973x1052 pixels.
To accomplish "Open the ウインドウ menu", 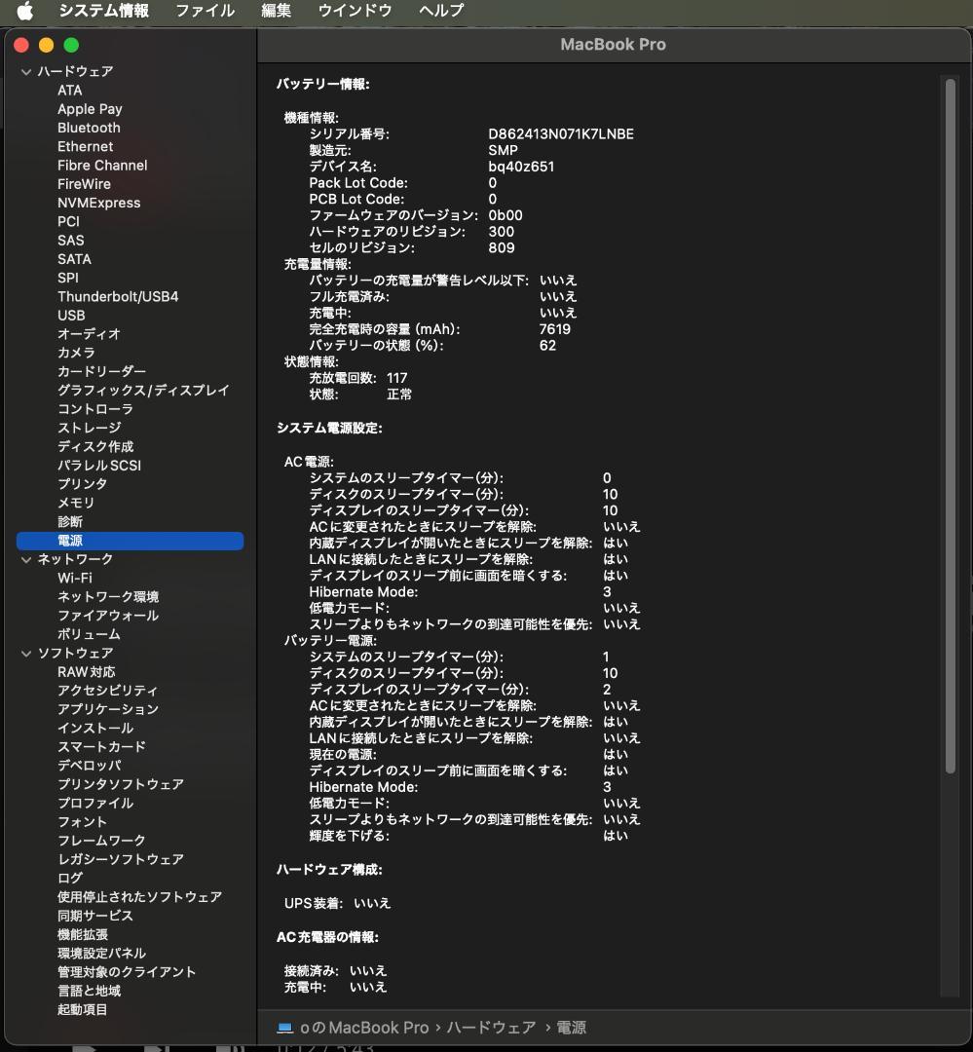I will 355,11.
